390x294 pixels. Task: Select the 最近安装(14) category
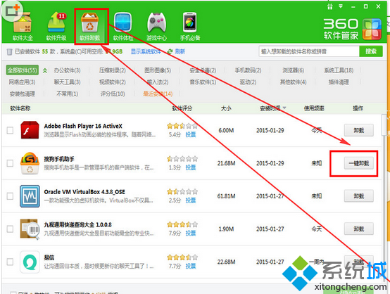point(158,94)
